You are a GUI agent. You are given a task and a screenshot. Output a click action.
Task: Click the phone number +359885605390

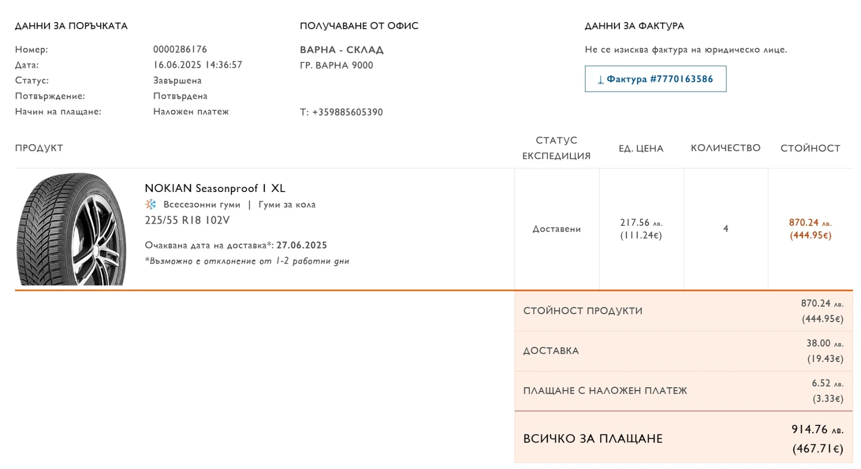pos(342,112)
